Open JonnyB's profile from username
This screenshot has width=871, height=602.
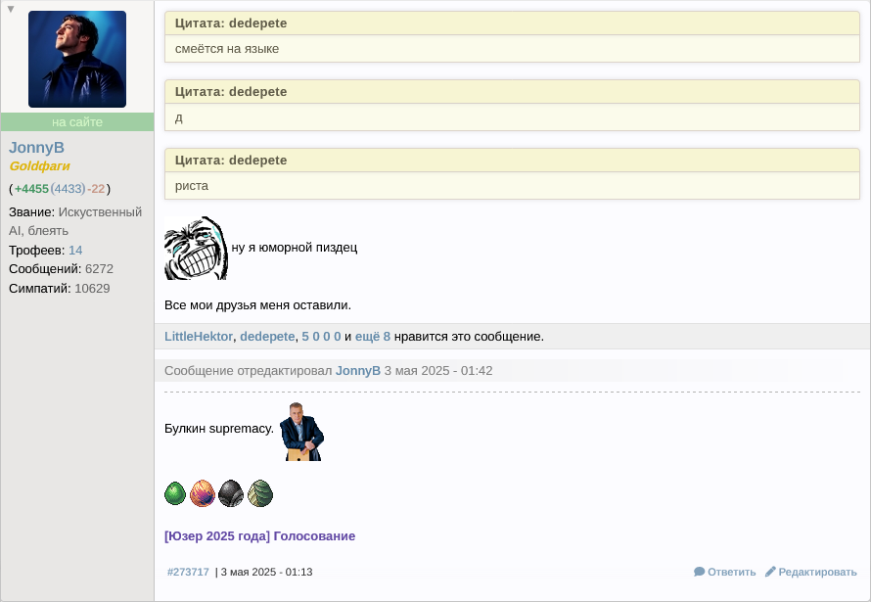click(x=36, y=148)
